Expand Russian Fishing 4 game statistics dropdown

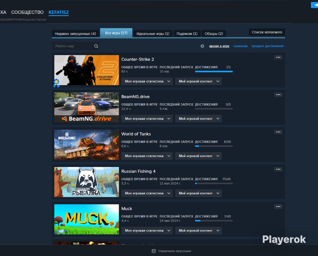click(x=147, y=193)
